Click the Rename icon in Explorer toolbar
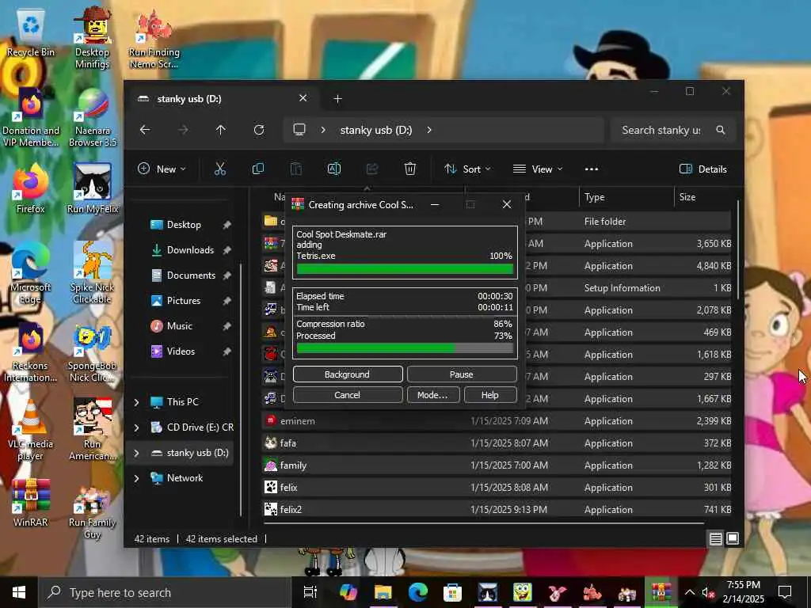811x608 pixels. [x=334, y=169]
